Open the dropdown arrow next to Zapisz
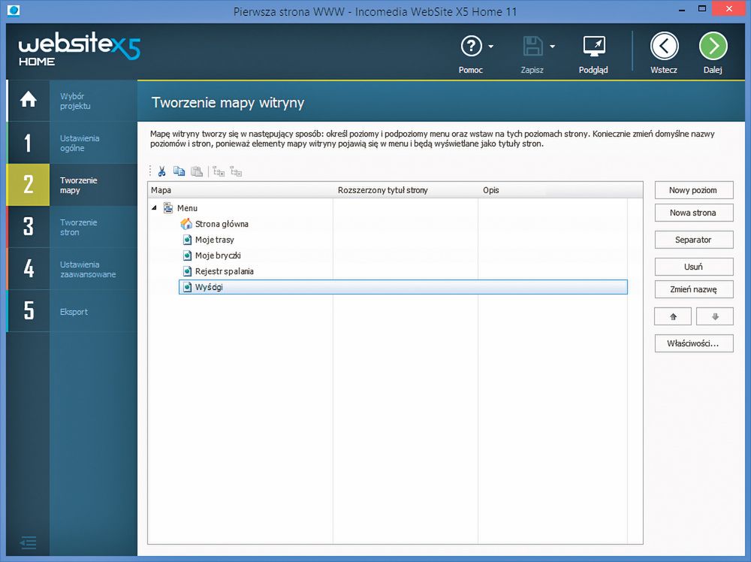The image size is (751, 562). 553,47
